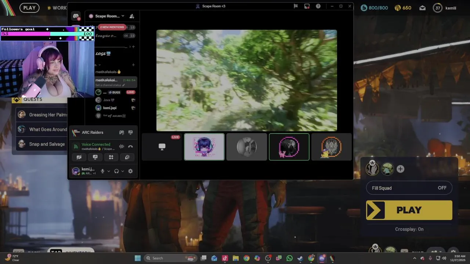Open the pop-out icon in the Discord title bar

[307, 6]
